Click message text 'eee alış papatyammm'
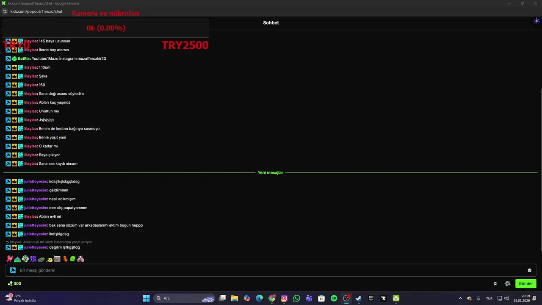 coord(68,208)
